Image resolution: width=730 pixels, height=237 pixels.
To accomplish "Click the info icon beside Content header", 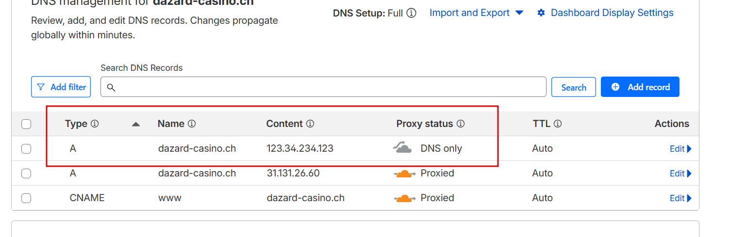I will pyautogui.click(x=310, y=124).
